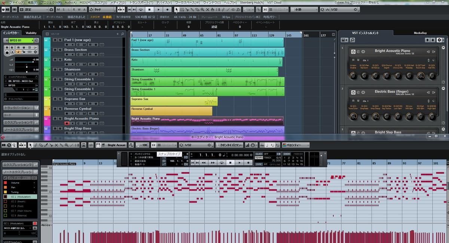The height and width of the screenshot is (243, 449).
Task: Go to previous marker in main toolbar transport
Action: (x=129, y=9)
